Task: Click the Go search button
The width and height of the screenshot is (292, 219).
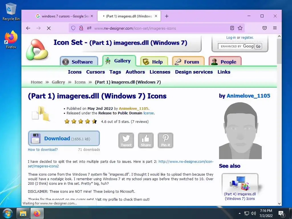Action: click(x=258, y=46)
